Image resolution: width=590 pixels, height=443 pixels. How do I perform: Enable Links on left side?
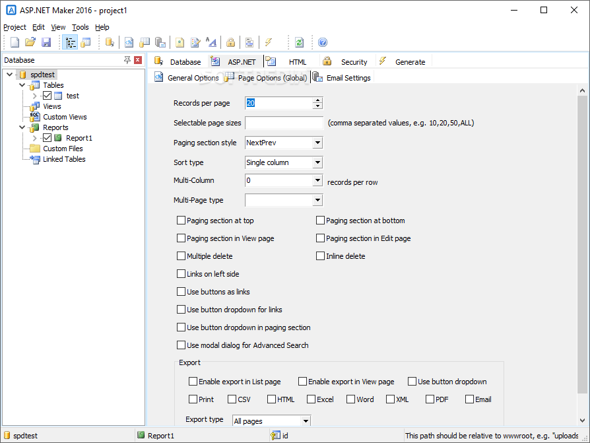(x=181, y=273)
